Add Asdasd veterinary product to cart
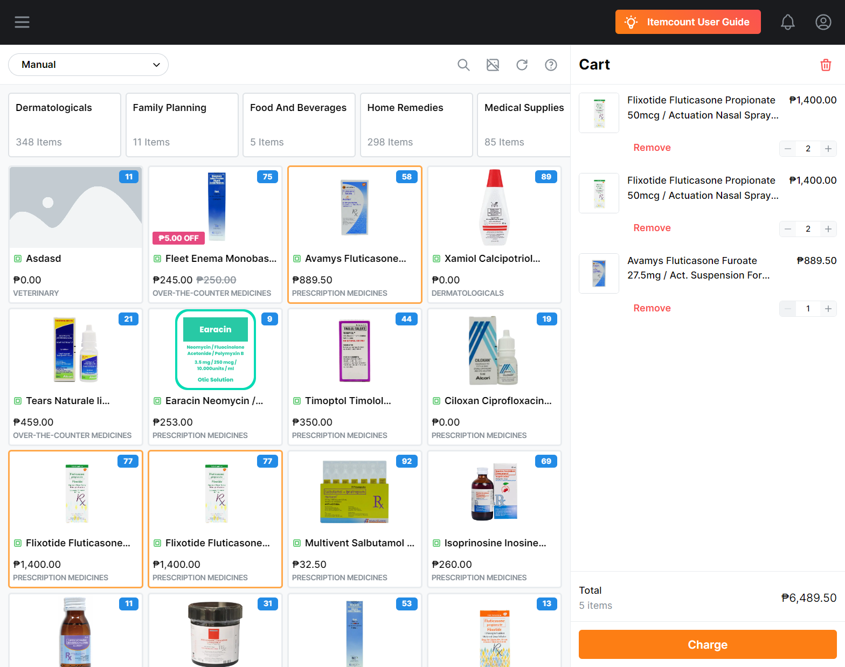 [x=75, y=235]
